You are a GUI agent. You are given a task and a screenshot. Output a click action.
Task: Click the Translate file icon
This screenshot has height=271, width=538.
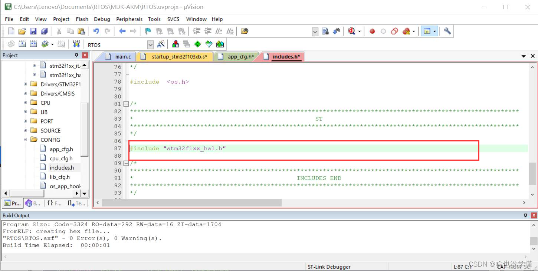[x=11, y=44]
